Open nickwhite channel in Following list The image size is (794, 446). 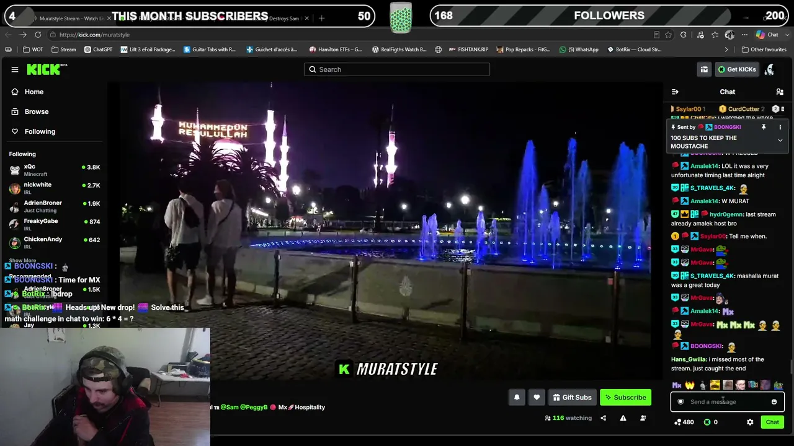pyautogui.click(x=55, y=188)
